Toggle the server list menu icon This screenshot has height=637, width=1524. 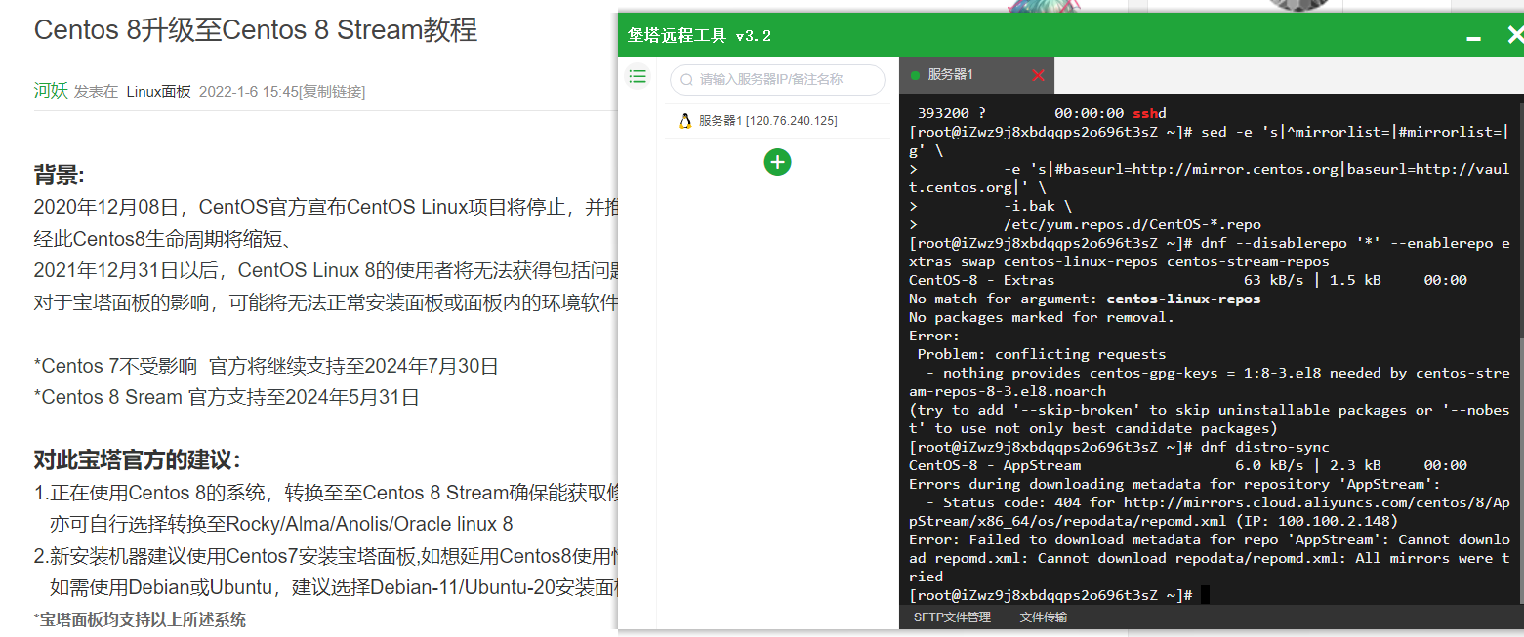(638, 76)
